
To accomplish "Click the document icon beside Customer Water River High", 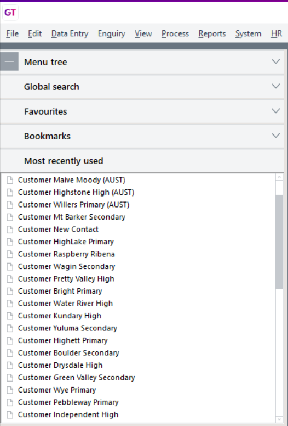I will (x=10, y=304).
